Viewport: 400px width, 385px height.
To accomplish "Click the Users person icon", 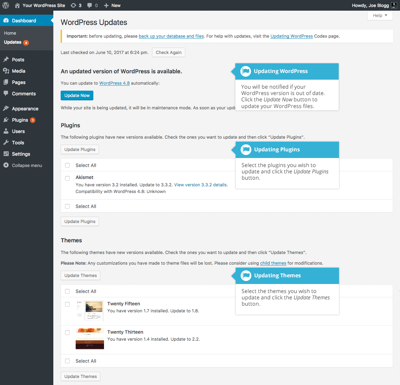I will (6, 131).
